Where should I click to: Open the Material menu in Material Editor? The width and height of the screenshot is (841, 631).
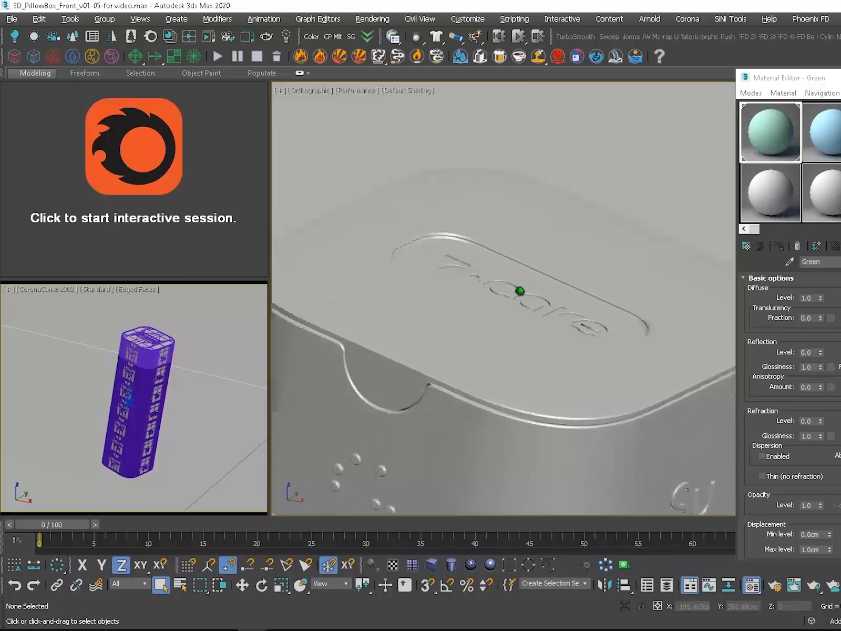(783, 93)
